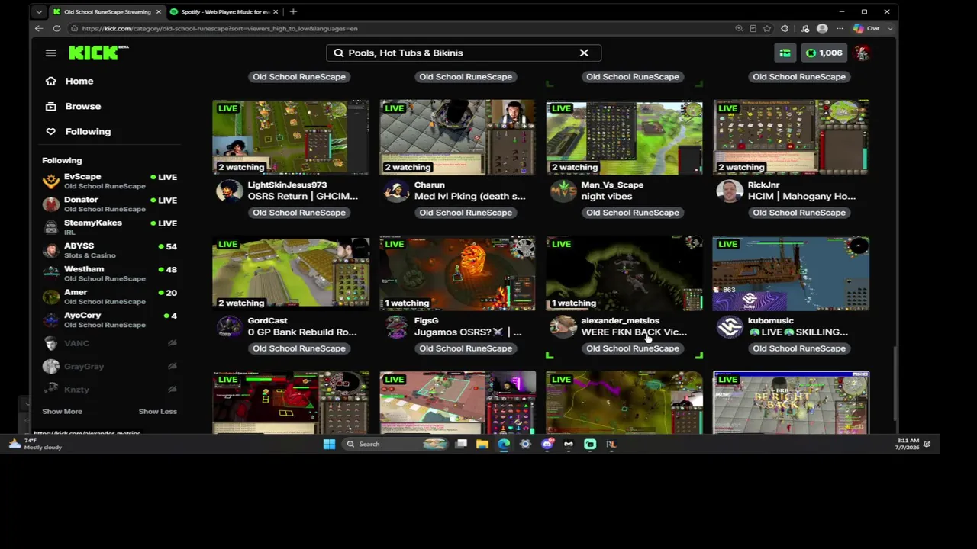
Task: Click the browser address bar URL
Action: click(220, 28)
